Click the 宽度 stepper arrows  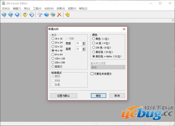pyautogui.click(x=84, y=43)
